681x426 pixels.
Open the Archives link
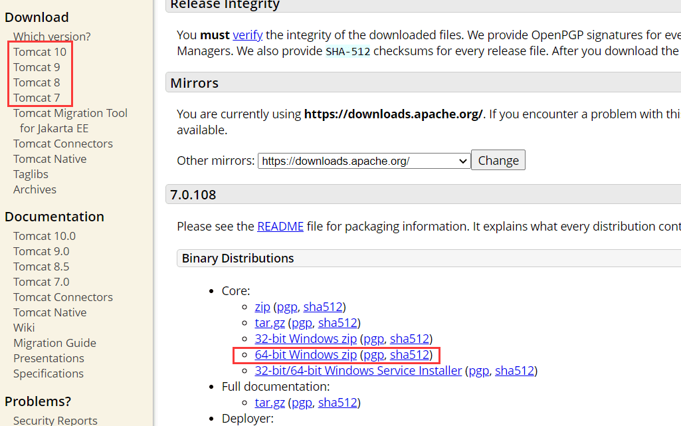point(35,189)
